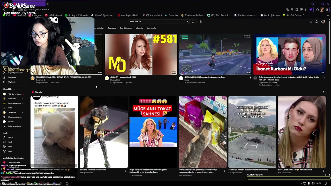Open Dreamina bookmark
This screenshot has width=331, height=186.
[x=171, y=15]
